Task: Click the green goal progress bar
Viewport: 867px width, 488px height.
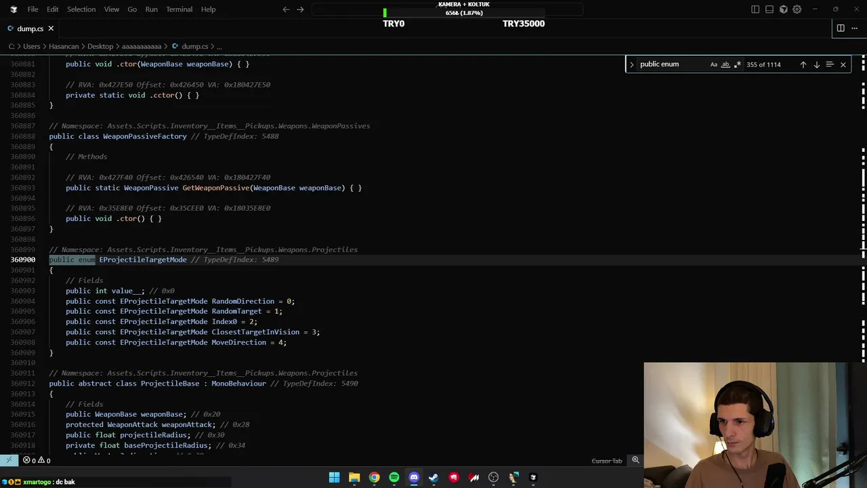Action: click(385, 13)
